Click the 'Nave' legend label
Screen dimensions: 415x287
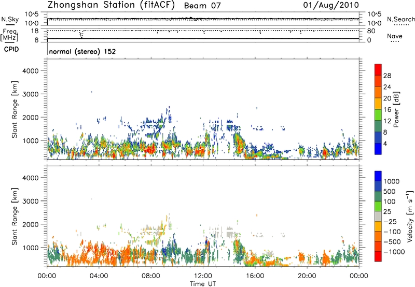coord(395,36)
